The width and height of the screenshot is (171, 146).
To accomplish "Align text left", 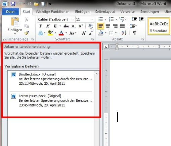I will click(100, 26).
